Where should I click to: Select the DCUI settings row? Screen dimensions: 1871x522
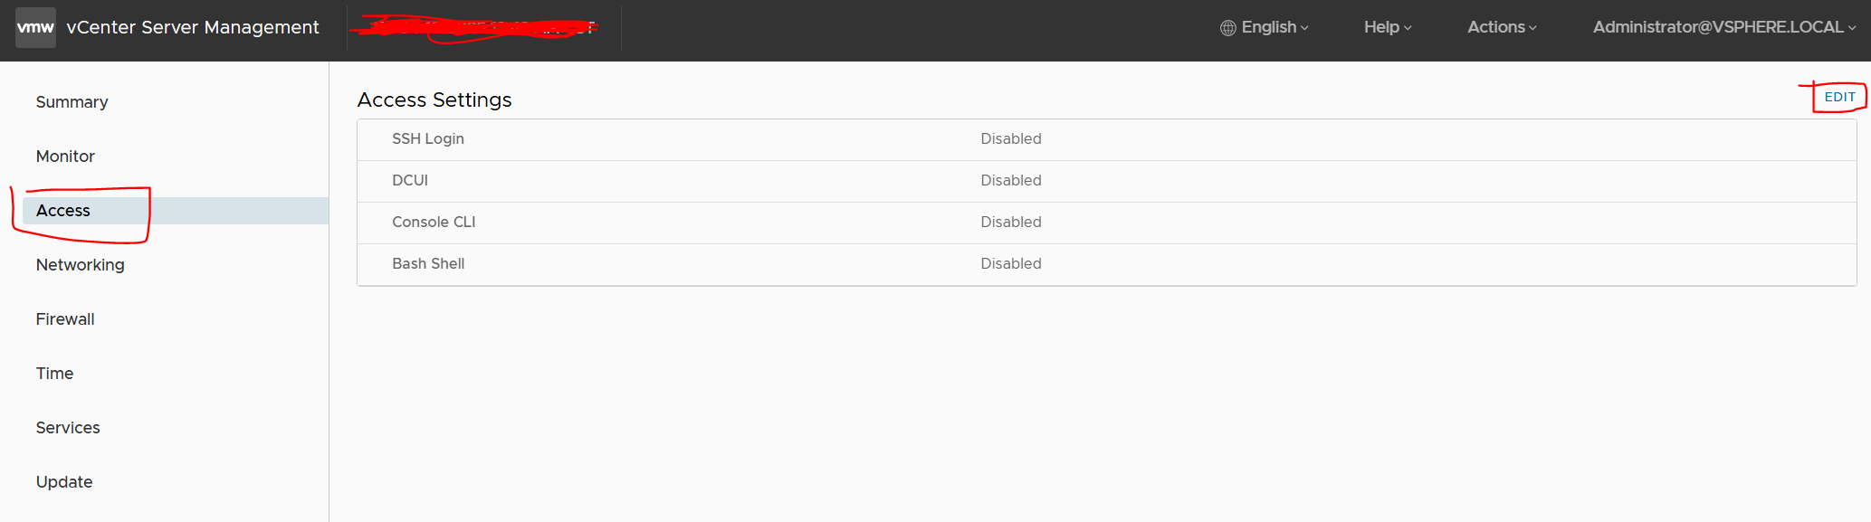410,181
